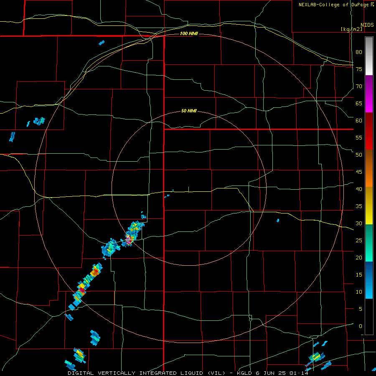Click the 45 value on the scale
Viewport: 376px width, 376px height.
(359, 172)
